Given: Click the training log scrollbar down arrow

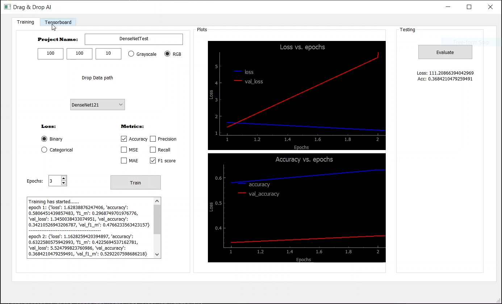Looking at the screenshot, I should (x=157, y=254).
